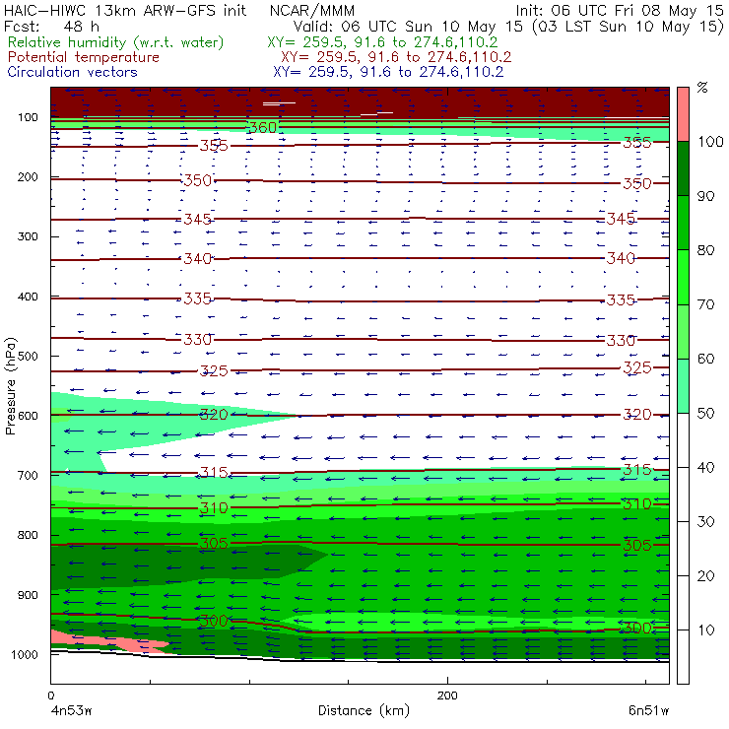Click the right '300' contour label
This screenshot has width=729, height=729.
[637, 629]
